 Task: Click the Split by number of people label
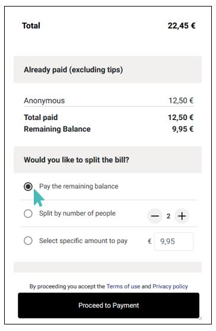coord(77,213)
